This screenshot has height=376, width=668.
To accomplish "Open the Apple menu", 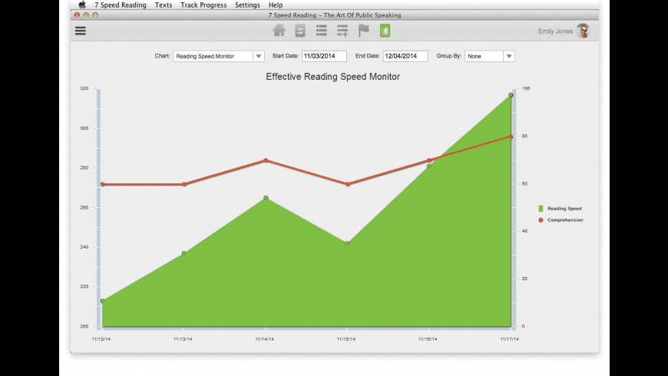I will pos(82,5).
